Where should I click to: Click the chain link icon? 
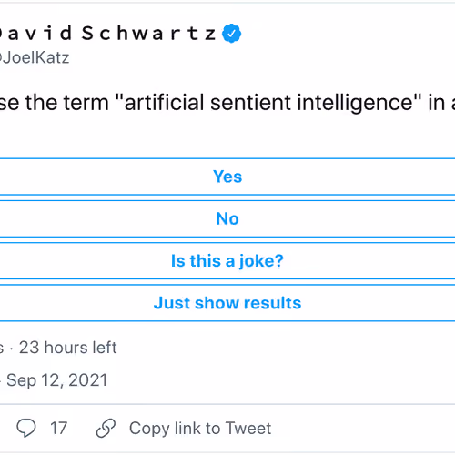[x=106, y=428]
